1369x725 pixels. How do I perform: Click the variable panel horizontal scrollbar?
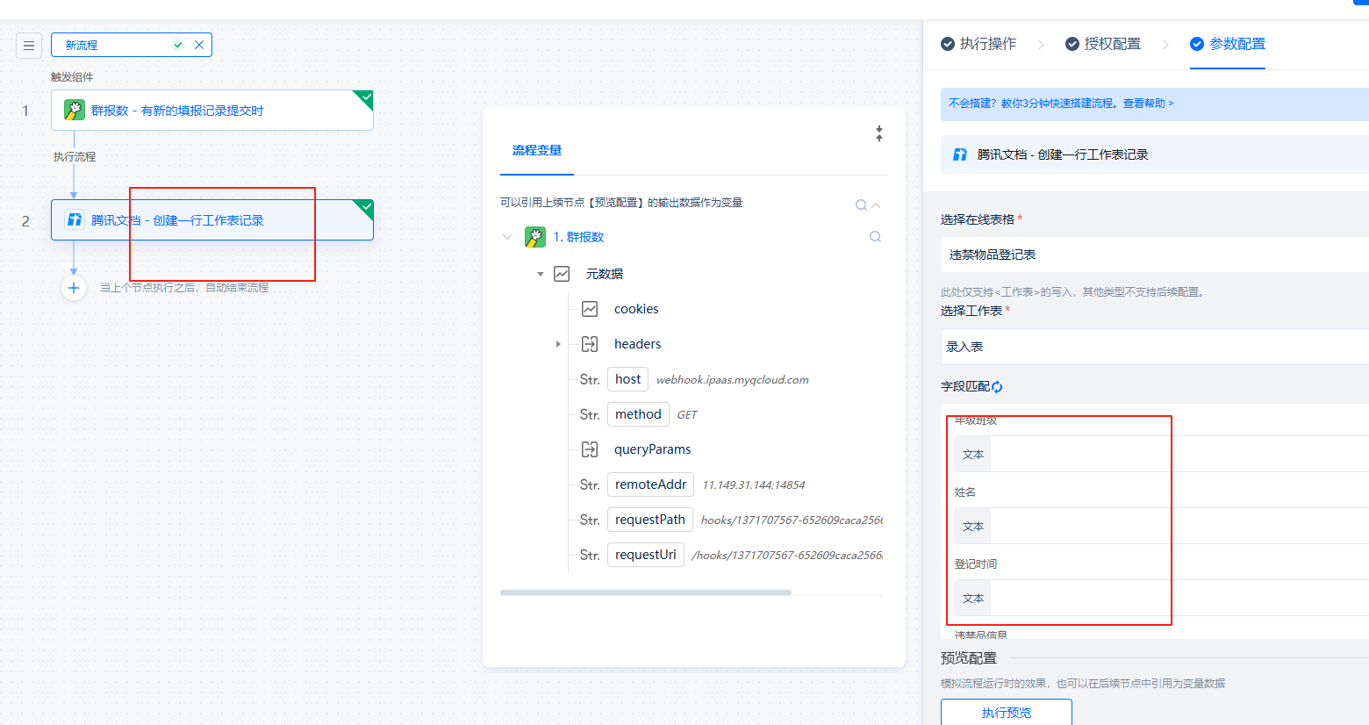click(646, 592)
